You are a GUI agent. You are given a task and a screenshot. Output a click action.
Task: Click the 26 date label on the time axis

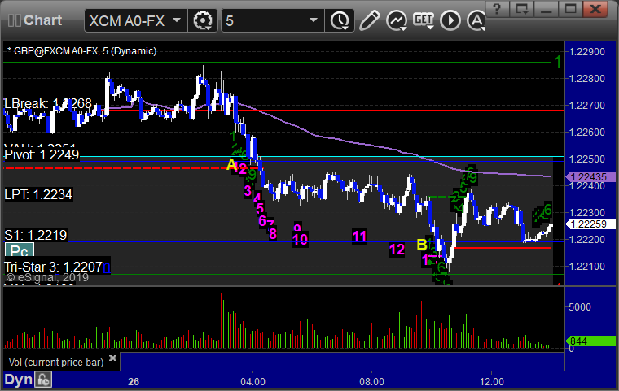[x=134, y=382]
